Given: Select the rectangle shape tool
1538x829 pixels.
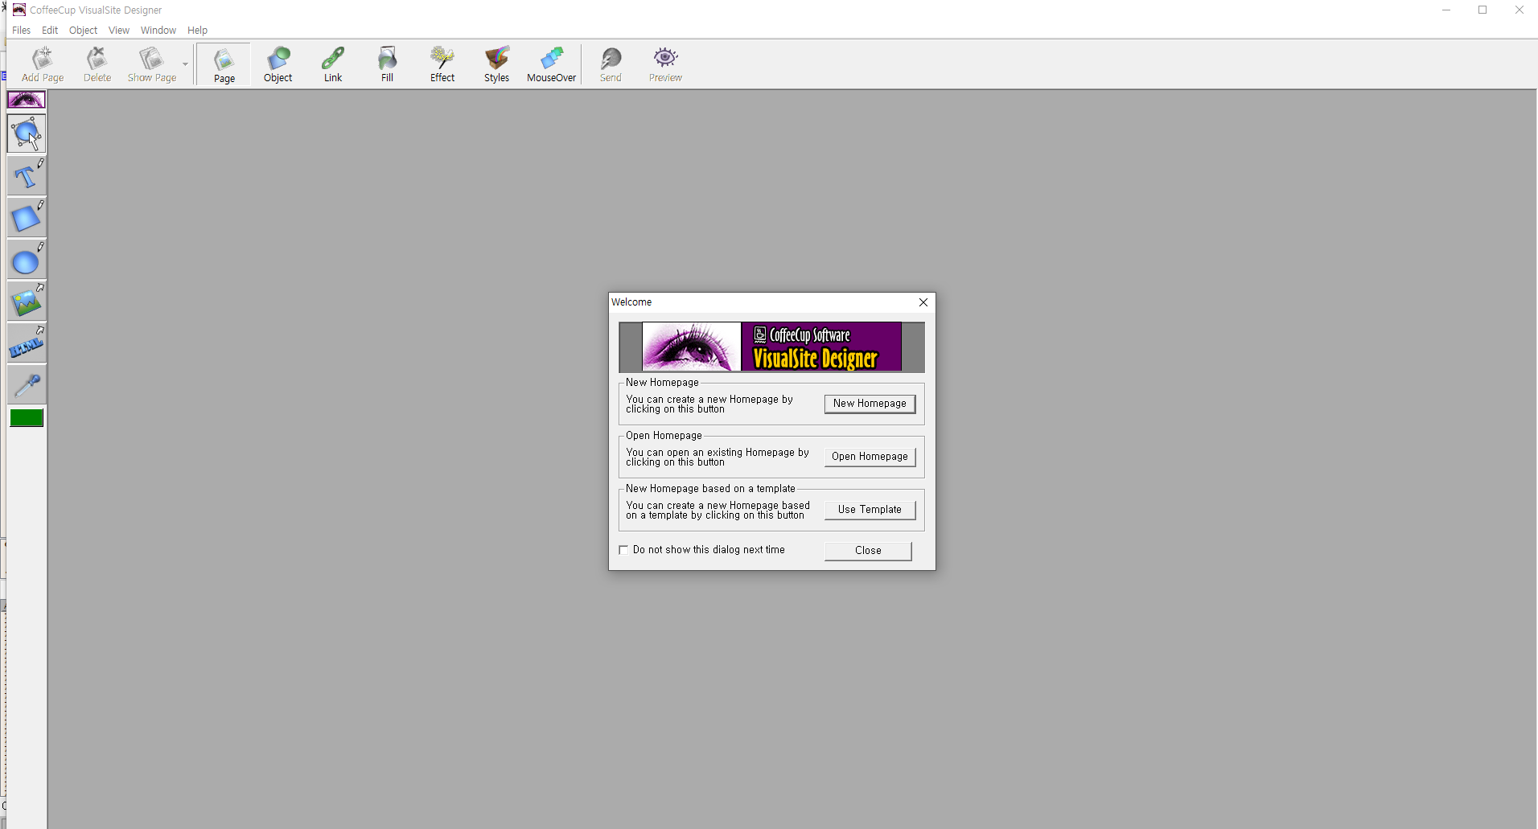Looking at the screenshot, I should coord(27,217).
